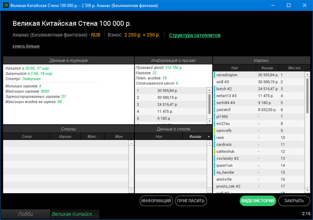Click first place prize 30 955,84 р. row
Screen dimensions: 313x220
171,91
